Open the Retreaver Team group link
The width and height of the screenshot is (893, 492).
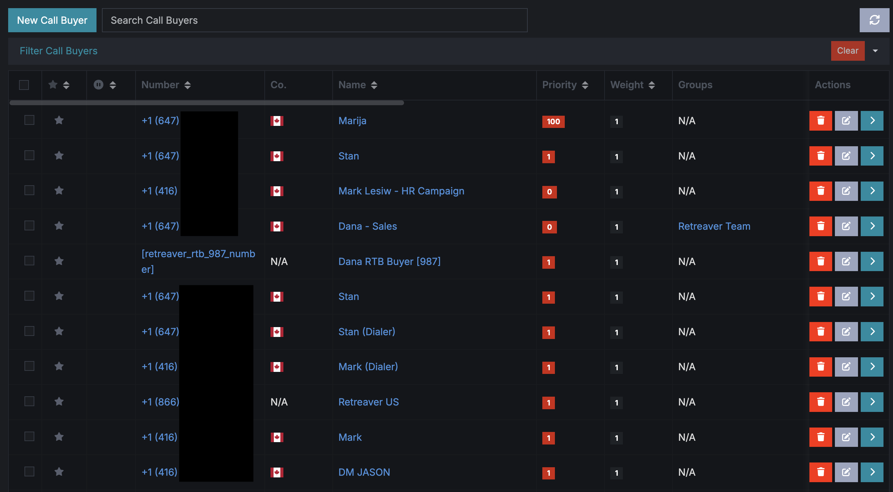[x=714, y=226]
